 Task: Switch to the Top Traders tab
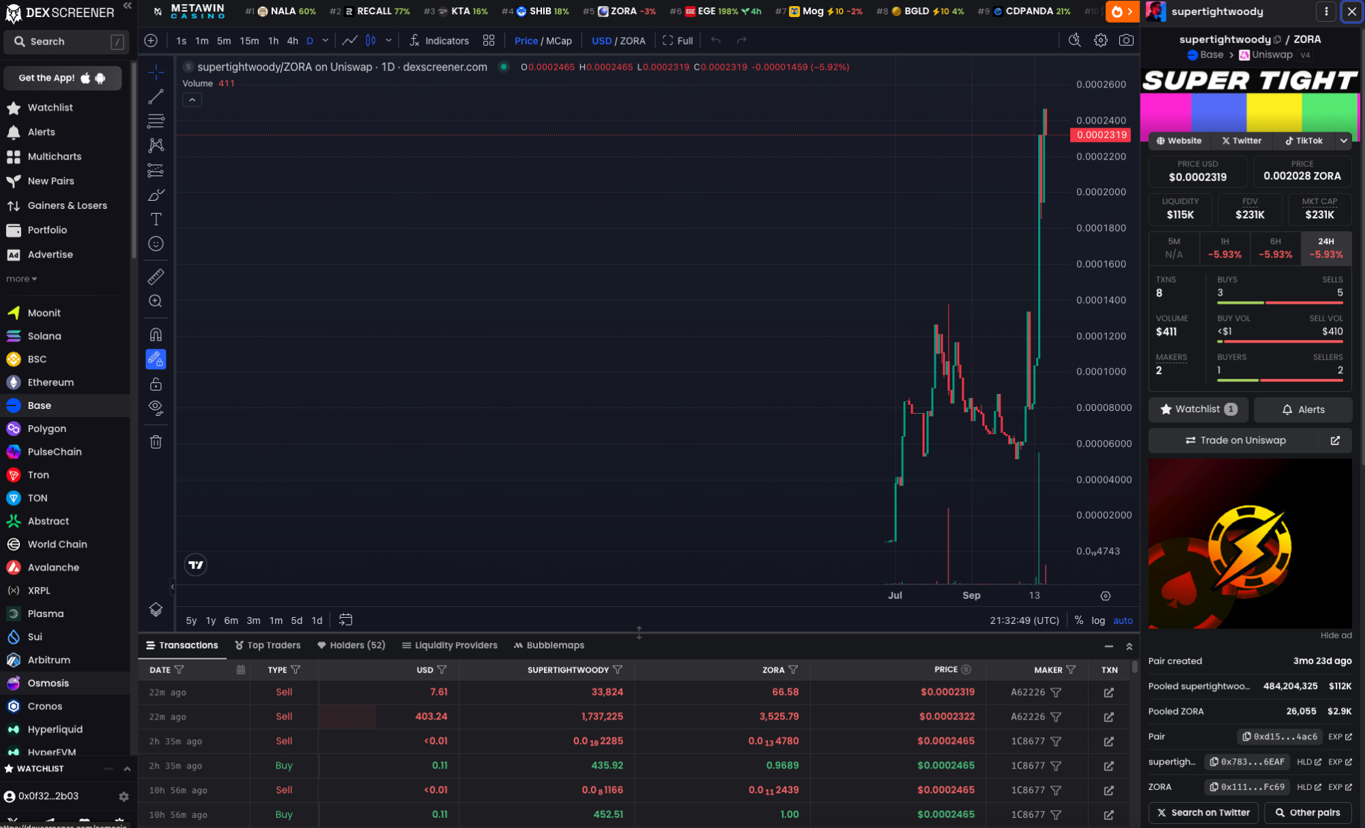click(x=267, y=645)
